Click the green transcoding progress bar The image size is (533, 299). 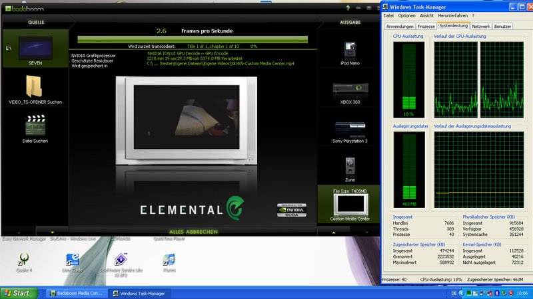point(193,39)
